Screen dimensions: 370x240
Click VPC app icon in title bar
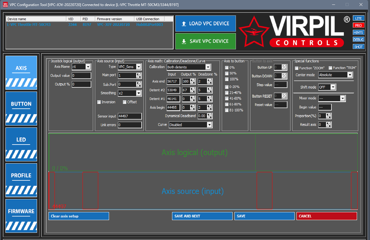click(x=5, y=4)
